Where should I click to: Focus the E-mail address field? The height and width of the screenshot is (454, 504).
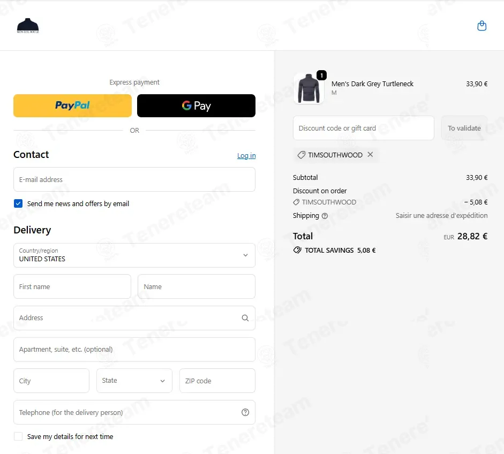tap(134, 179)
